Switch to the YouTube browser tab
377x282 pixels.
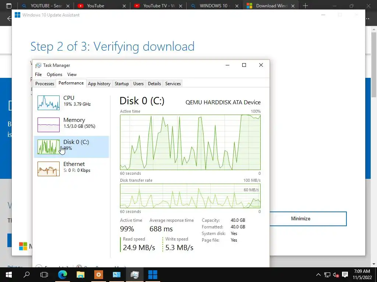pyautogui.click(x=102, y=6)
